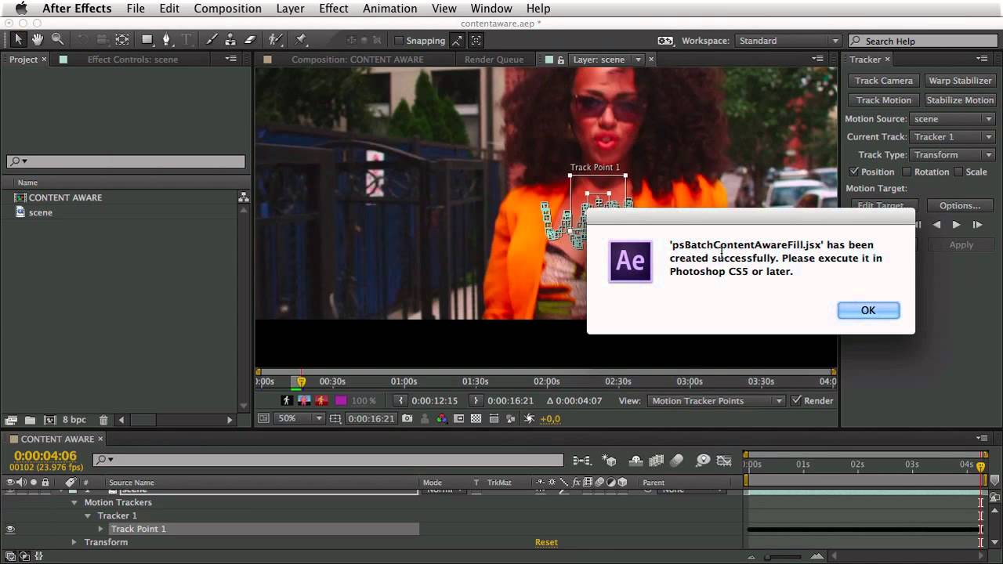Click the snapshot camera icon in viewer
Image resolution: width=1003 pixels, height=564 pixels.
(407, 418)
